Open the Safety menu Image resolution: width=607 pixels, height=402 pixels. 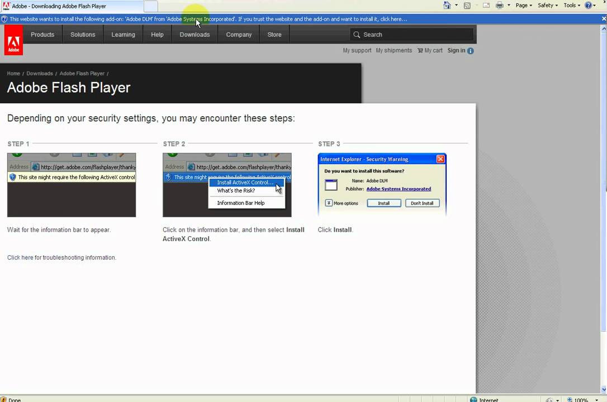pos(547,6)
